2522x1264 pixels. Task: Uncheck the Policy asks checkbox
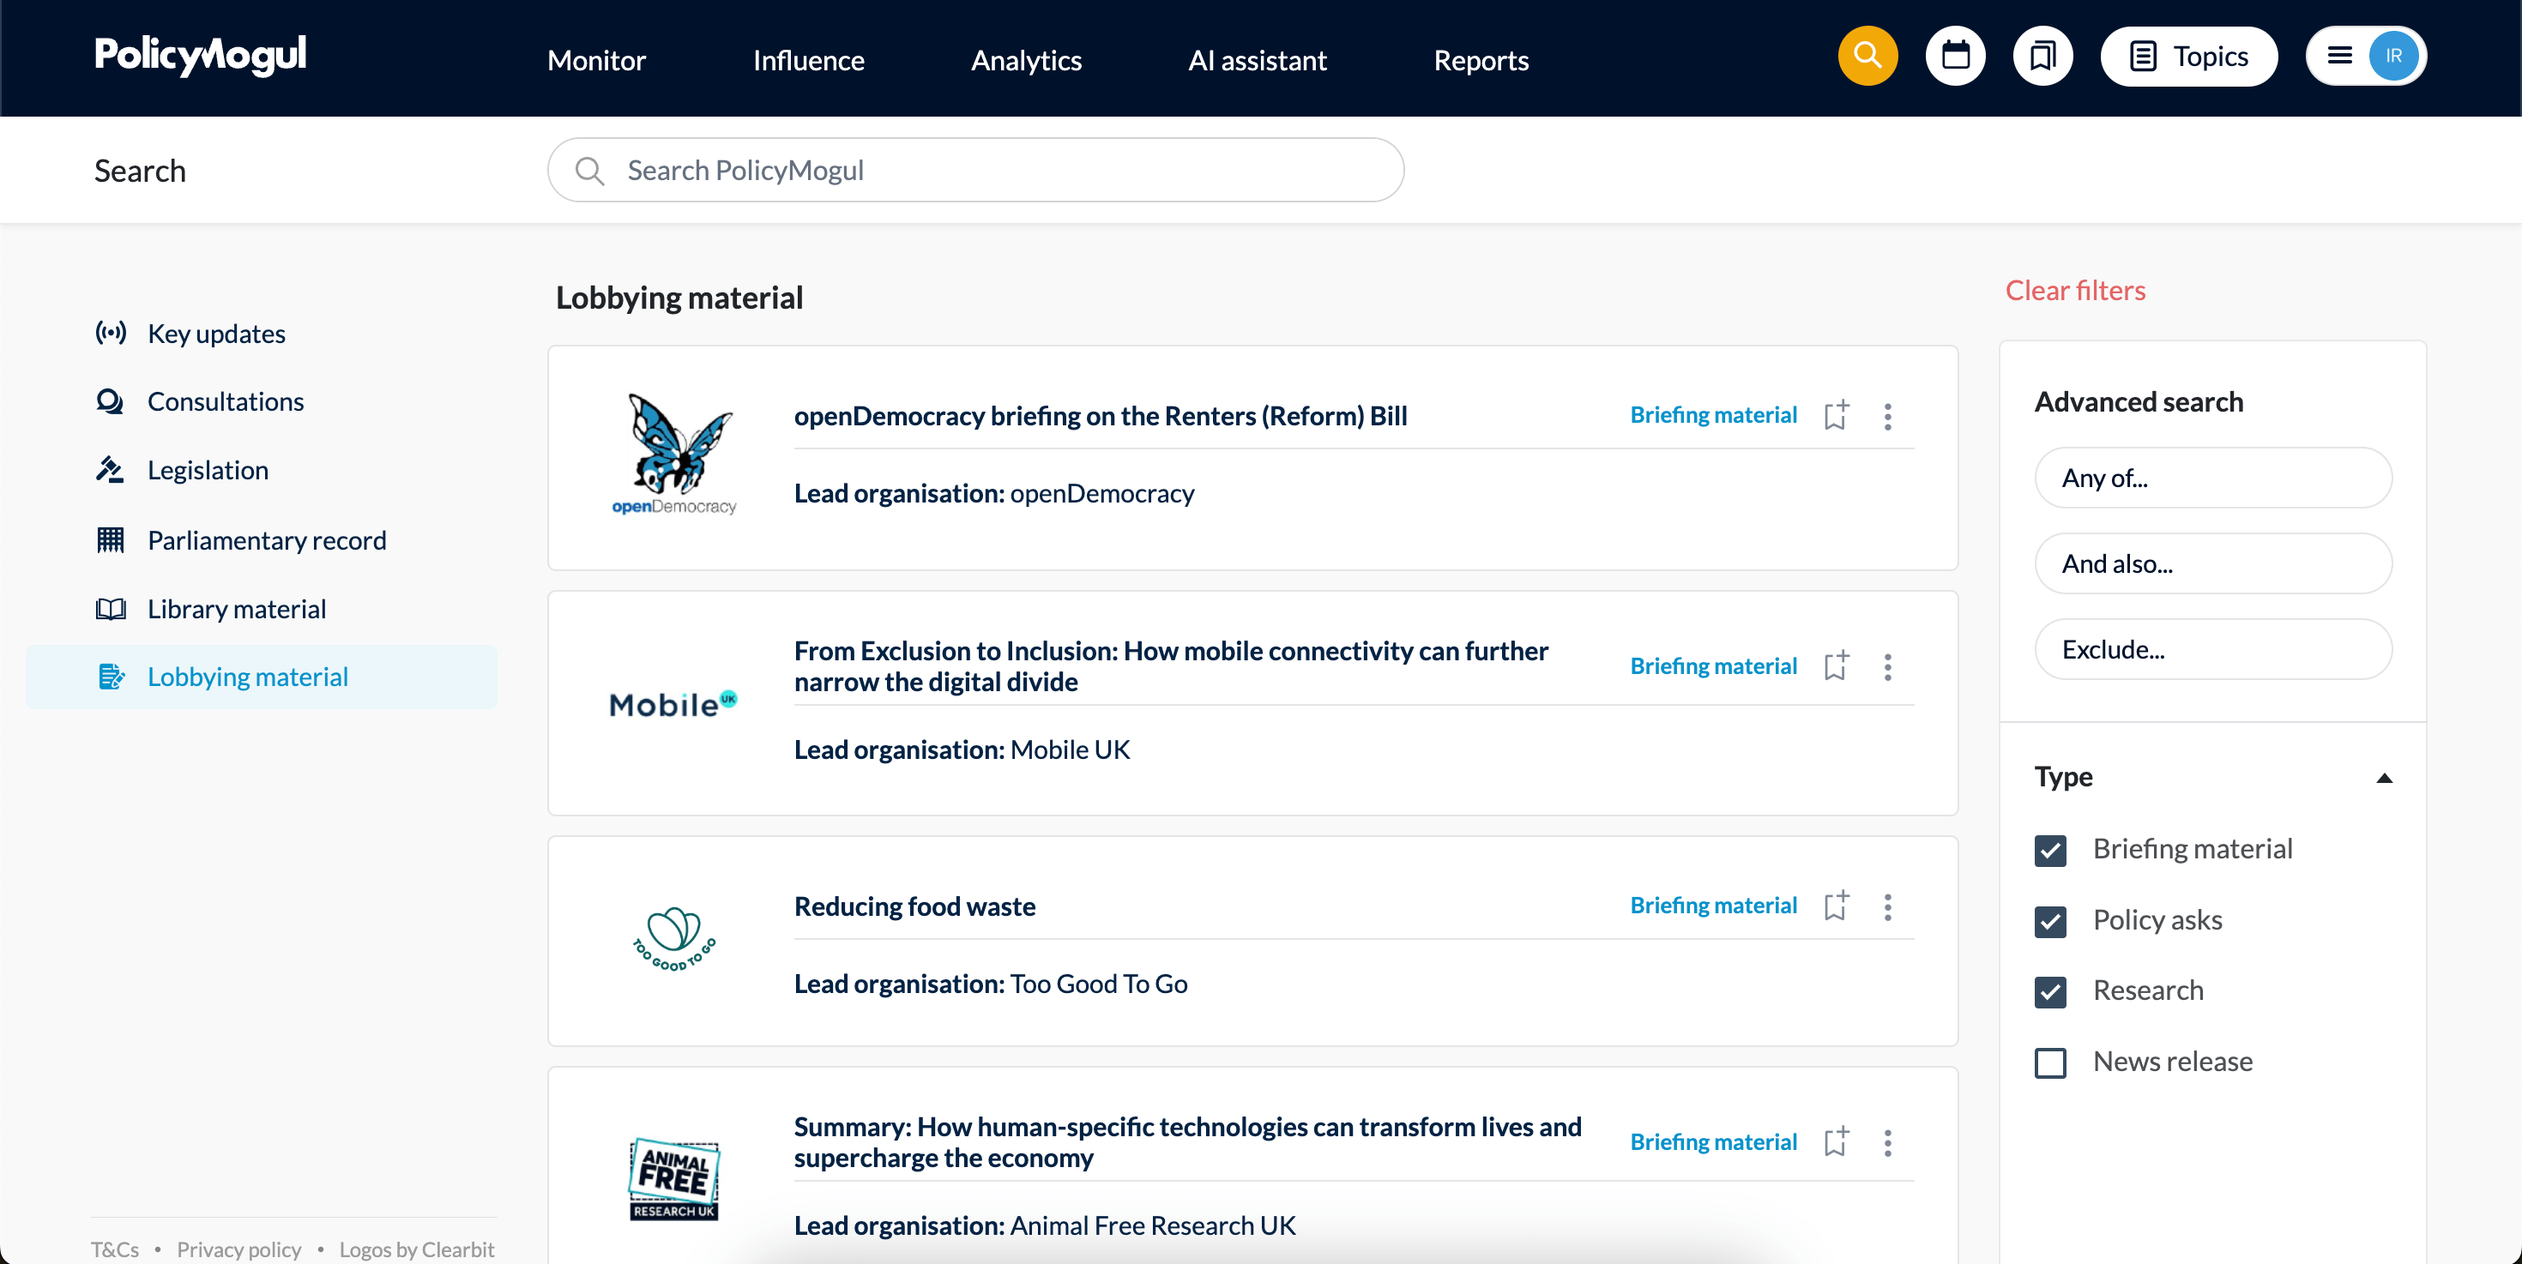[2050, 921]
